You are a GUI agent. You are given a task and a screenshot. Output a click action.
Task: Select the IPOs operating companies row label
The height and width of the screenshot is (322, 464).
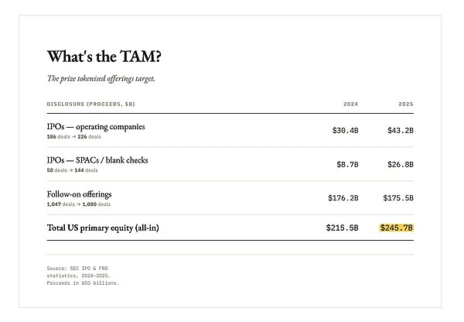(x=96, y=127)
